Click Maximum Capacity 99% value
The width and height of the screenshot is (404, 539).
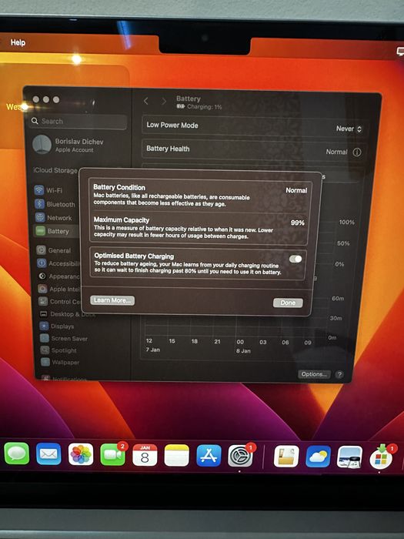(298, 223)
